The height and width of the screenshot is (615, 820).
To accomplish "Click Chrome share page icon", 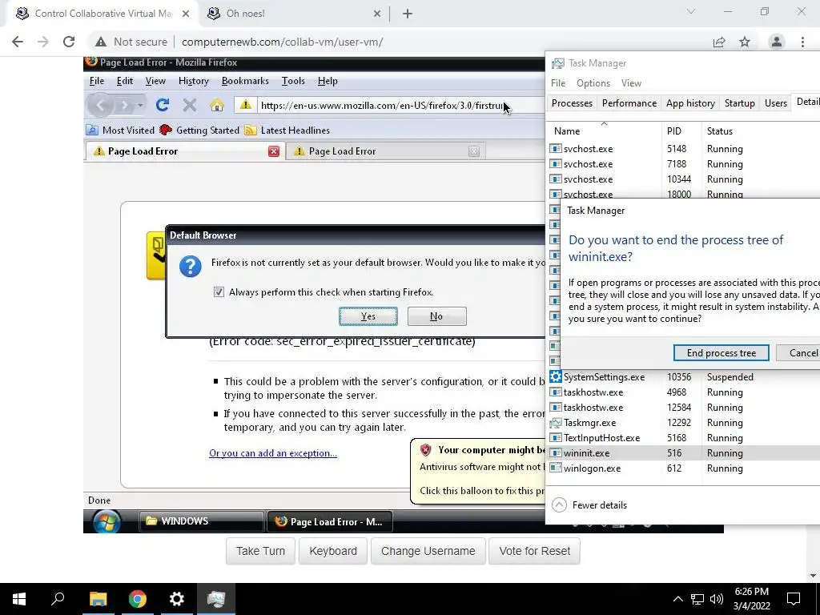I will click(x=719, y=42).
